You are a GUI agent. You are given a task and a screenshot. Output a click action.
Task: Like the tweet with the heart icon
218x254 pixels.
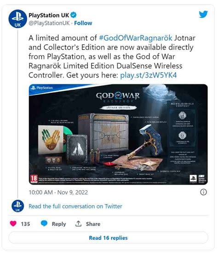[x=13, y=224]
